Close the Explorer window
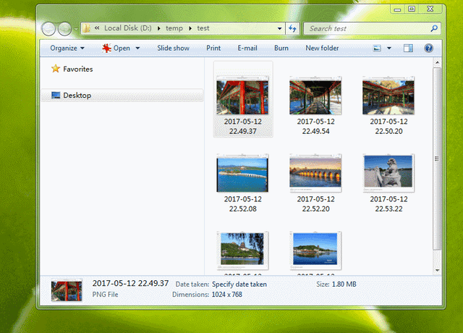 pos(430,9)
